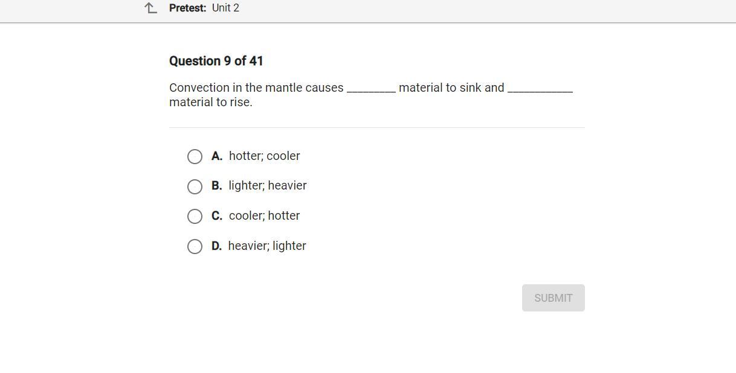Click the first blank in the question
736x373 pixels.
[371, 89]
